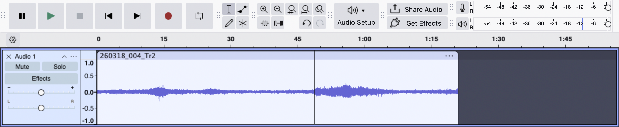The image size is (619, 127).
Task: Select the Draw pencil tool
Action: point(229,23)
